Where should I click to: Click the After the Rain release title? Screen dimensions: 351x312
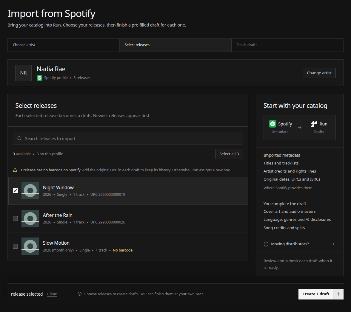[x=58, y=215]
